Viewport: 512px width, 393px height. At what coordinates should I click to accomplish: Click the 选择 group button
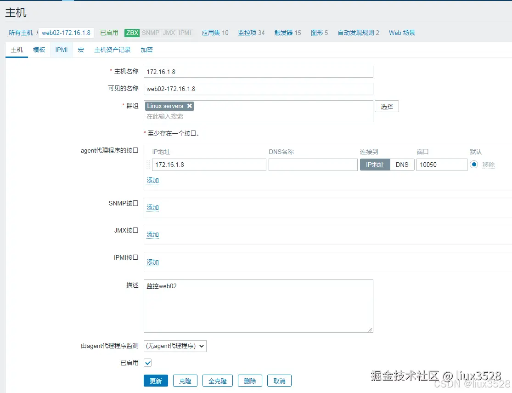(x=387, y=107)
